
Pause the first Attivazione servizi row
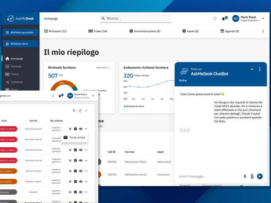pyautogui.click(x=70, y=129)
